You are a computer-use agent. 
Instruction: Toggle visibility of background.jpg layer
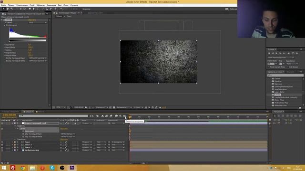2,150
